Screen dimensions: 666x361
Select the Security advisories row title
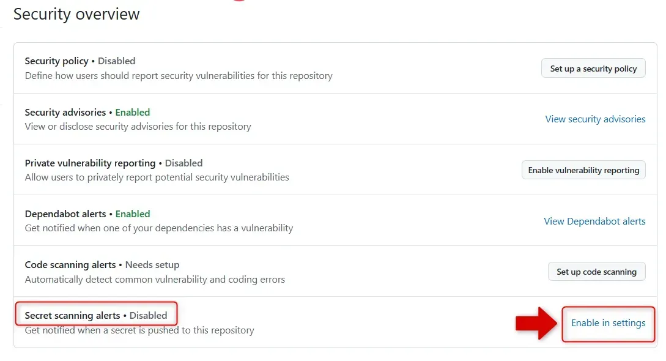coord(65,113)
